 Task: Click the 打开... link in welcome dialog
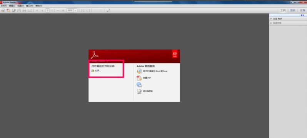tap(98, 71)
